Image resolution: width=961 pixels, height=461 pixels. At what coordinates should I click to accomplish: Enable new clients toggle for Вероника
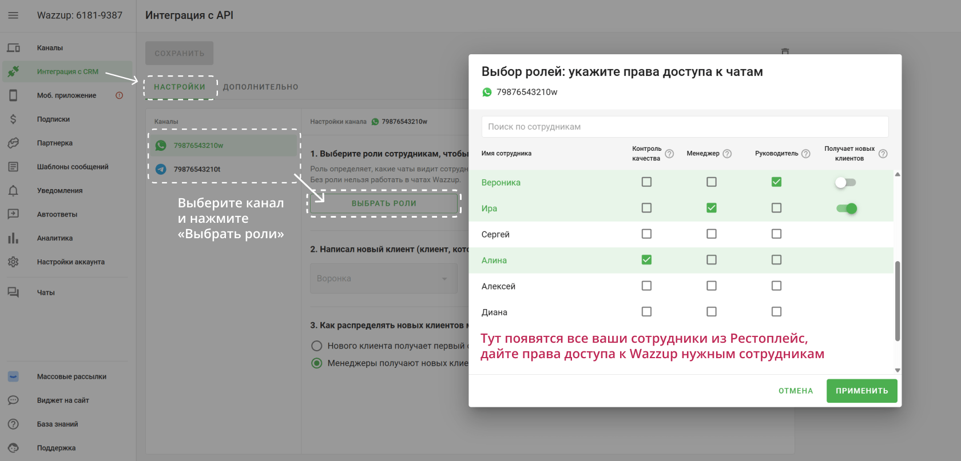(845, 183)
